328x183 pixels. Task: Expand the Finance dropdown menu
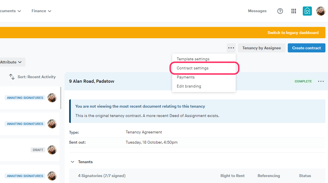[x=41, y=11]
